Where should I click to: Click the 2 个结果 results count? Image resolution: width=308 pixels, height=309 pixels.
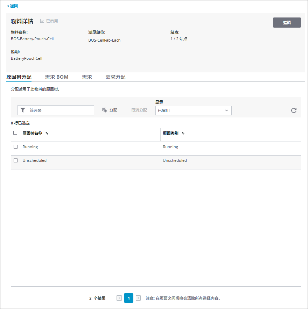[97, 298]
